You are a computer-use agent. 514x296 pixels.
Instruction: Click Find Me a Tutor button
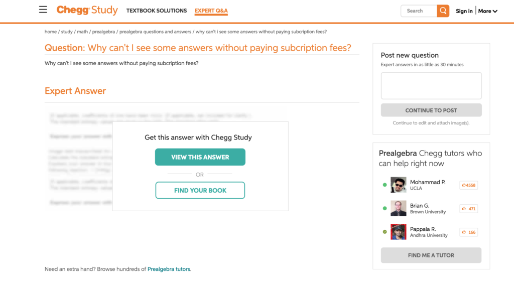coord(431,255)
